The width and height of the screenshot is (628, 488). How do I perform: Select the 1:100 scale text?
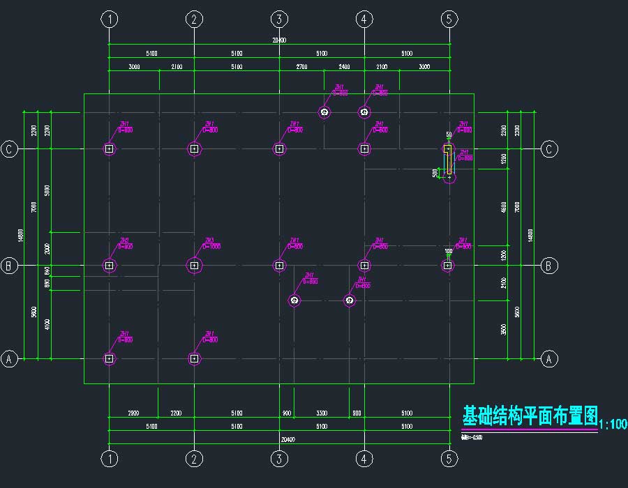pyautogui.click(x=613, y=424)
